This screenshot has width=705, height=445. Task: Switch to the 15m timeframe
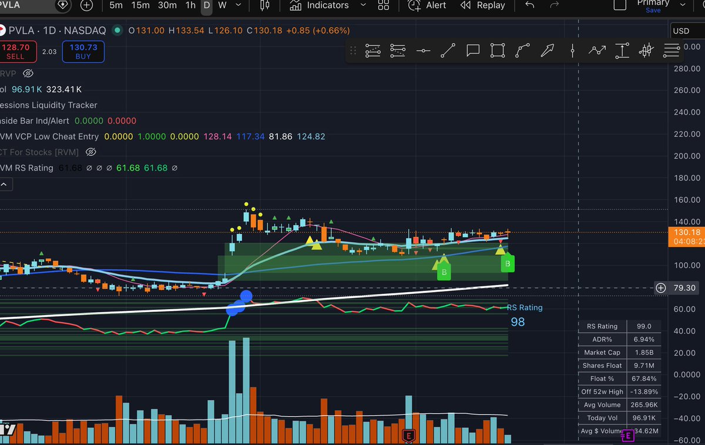click(140, 5)
